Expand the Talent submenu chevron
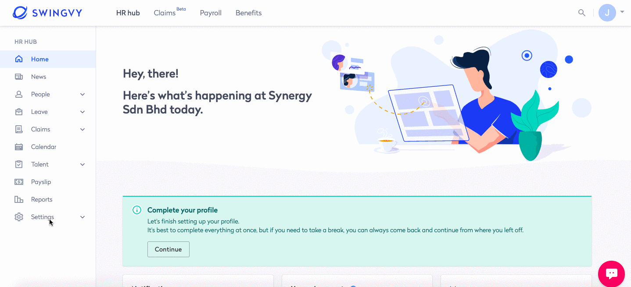Screen dimensions: 631x287 click(82, 164)
